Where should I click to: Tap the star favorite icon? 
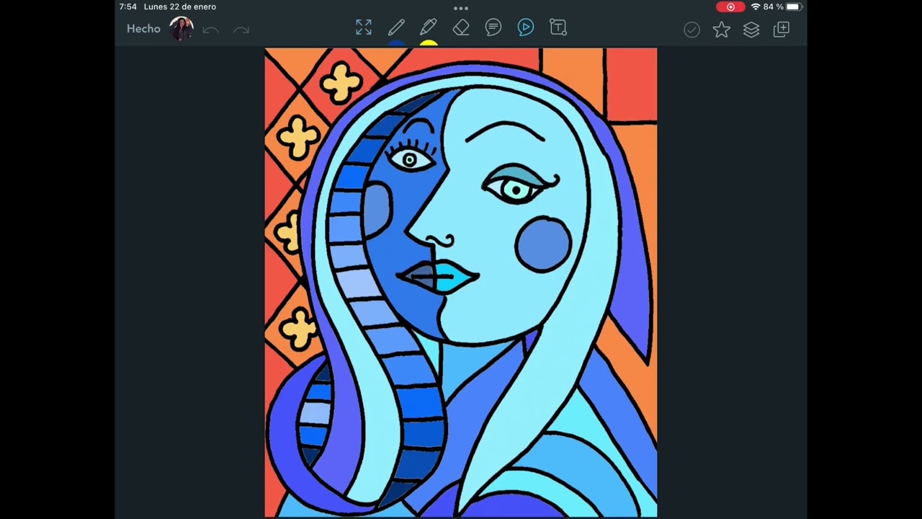(x=721, y=30)
